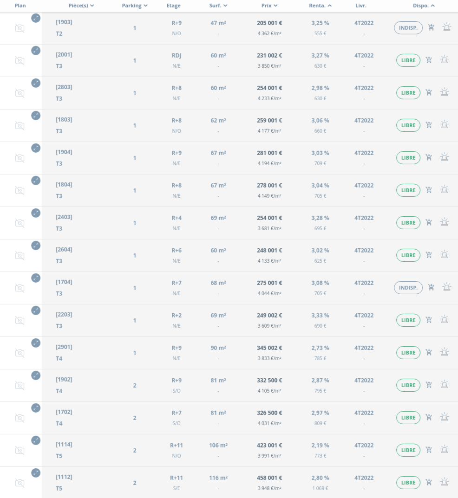This screenshot has width=458, height=498.
Task: Click the plan placeholder for lot 2901
Action: coord(20,353)
